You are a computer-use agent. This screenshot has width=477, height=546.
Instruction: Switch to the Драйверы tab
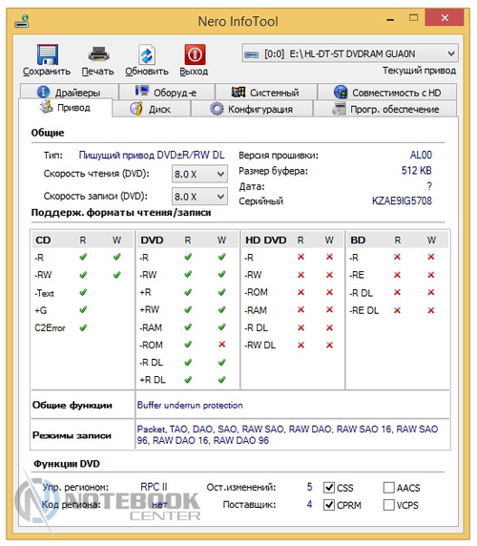[69, 93]
